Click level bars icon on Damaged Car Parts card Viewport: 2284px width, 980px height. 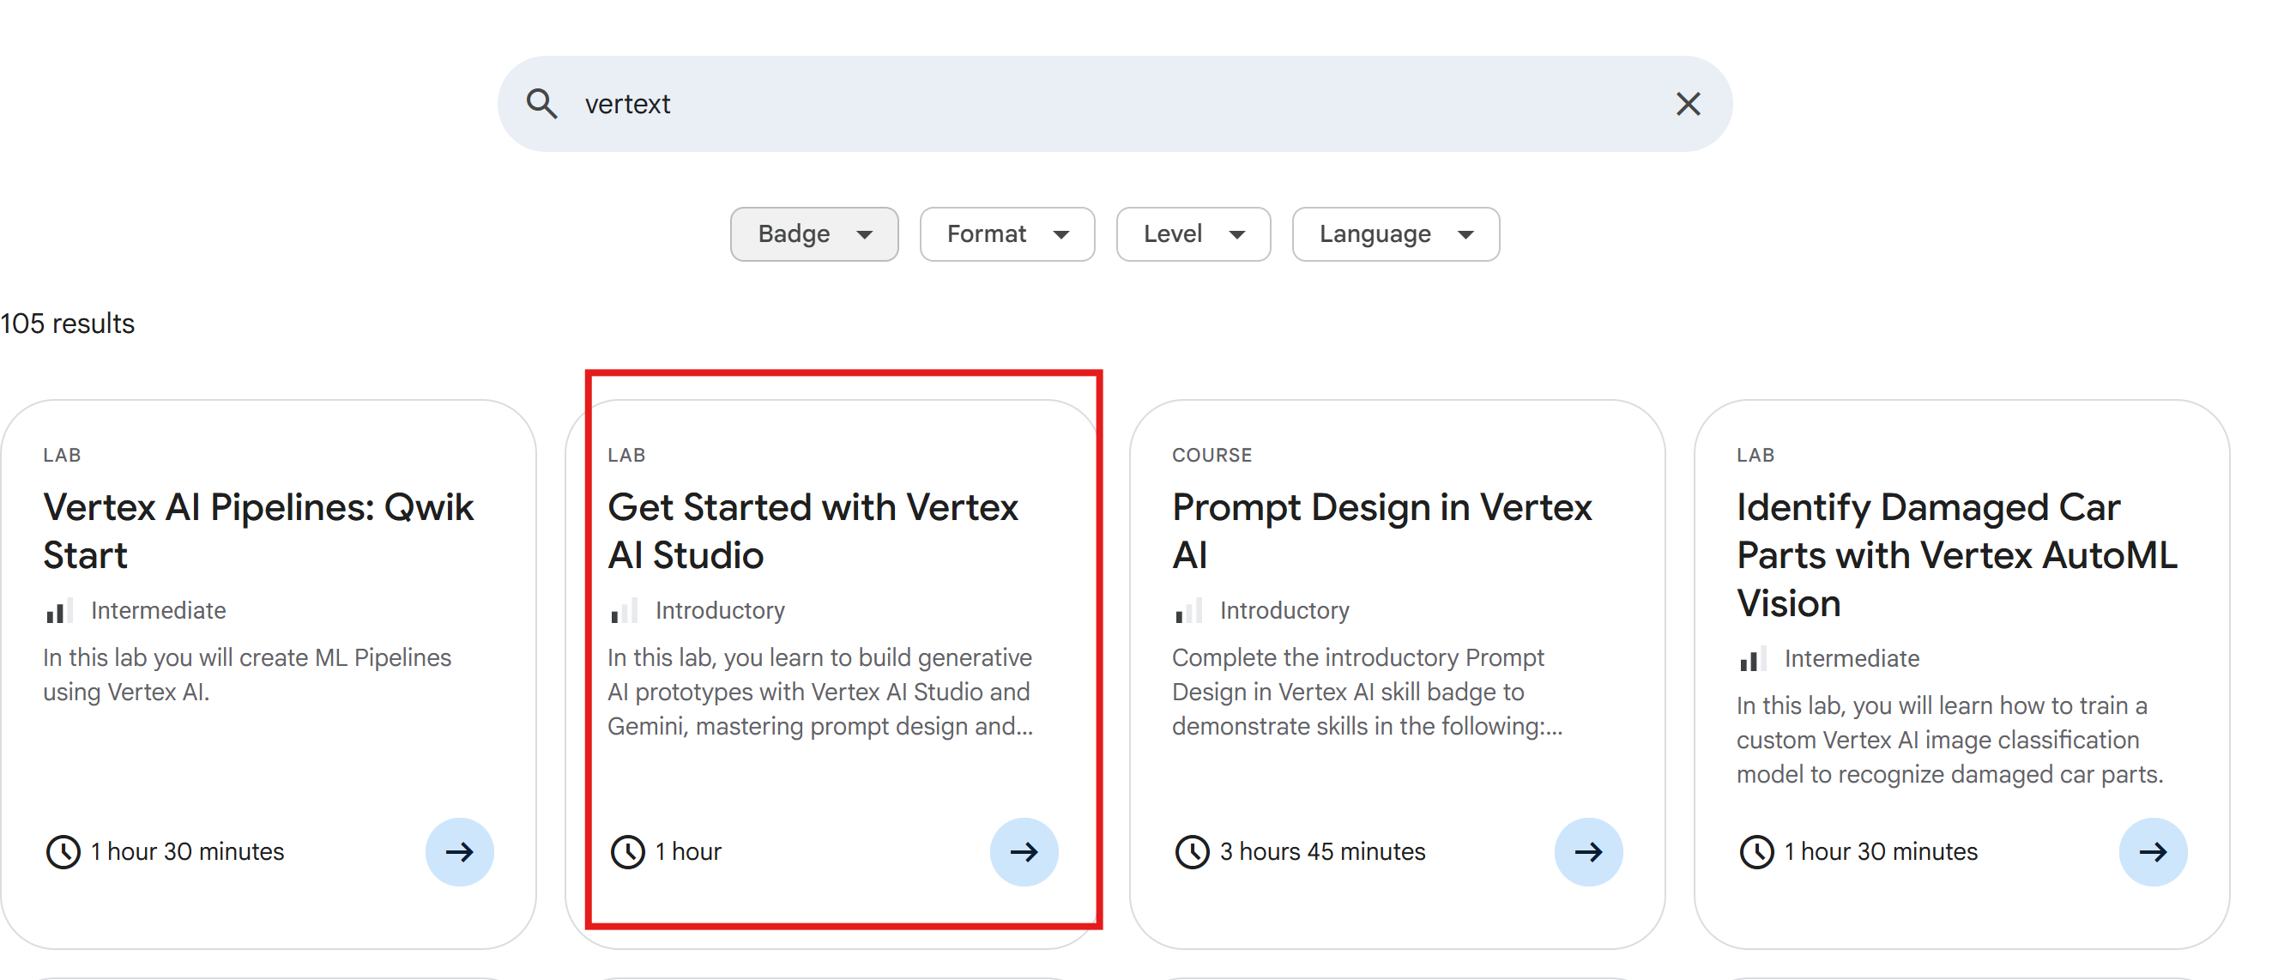(1752, 658)
